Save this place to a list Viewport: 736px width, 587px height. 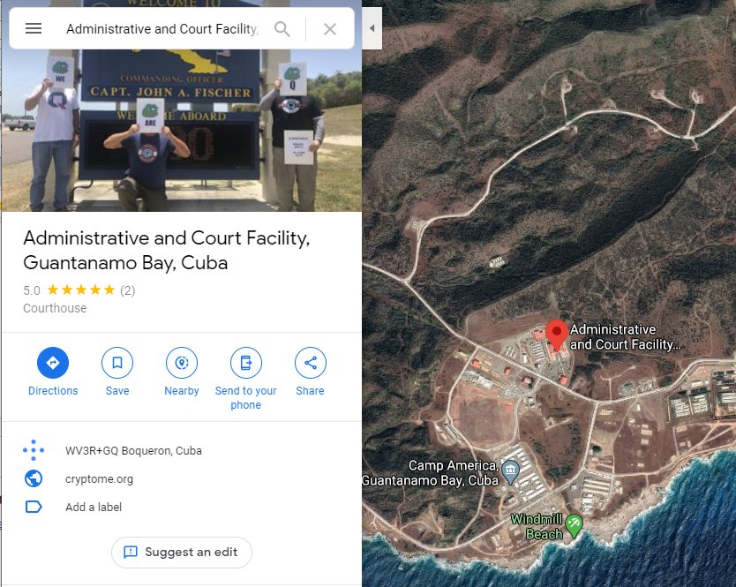tap(117, 363)
